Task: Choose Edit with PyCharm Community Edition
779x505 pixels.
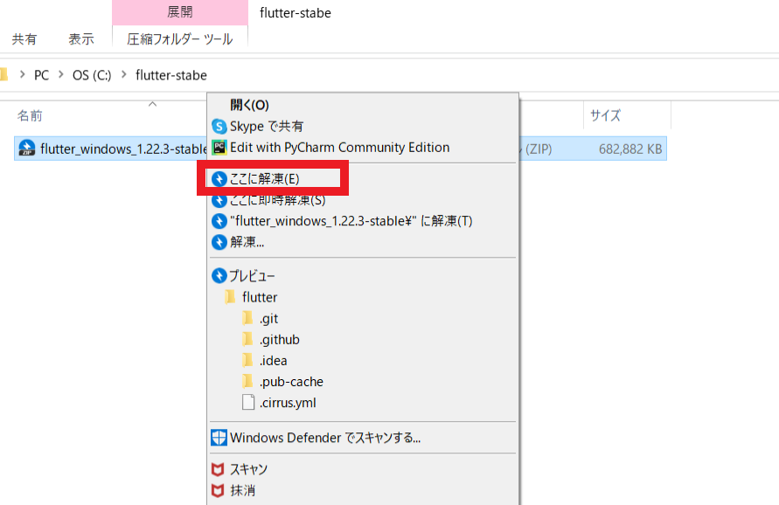Action: (363, 148)
